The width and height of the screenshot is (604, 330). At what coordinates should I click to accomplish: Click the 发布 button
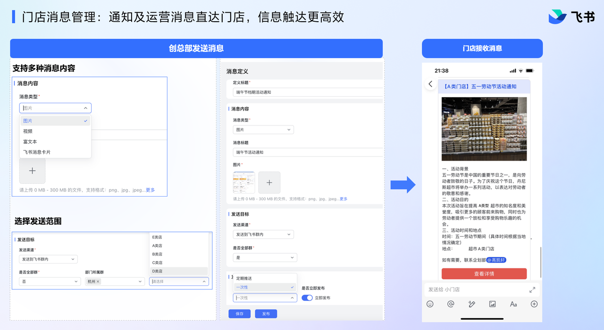(x=266, y=314)
